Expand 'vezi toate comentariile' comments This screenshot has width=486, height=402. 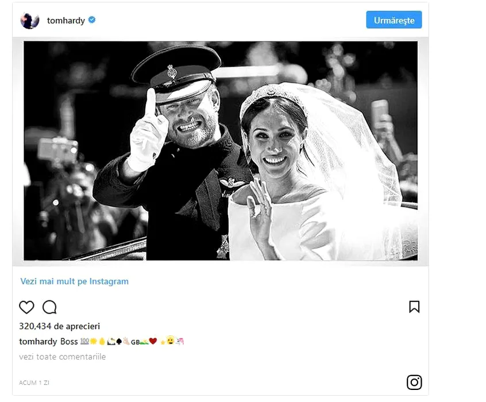tap(62, 357)
